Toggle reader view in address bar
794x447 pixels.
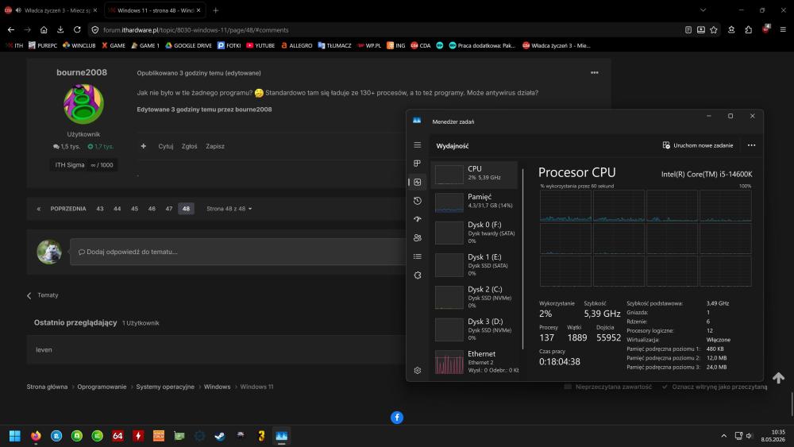click(x=688, y=30)
